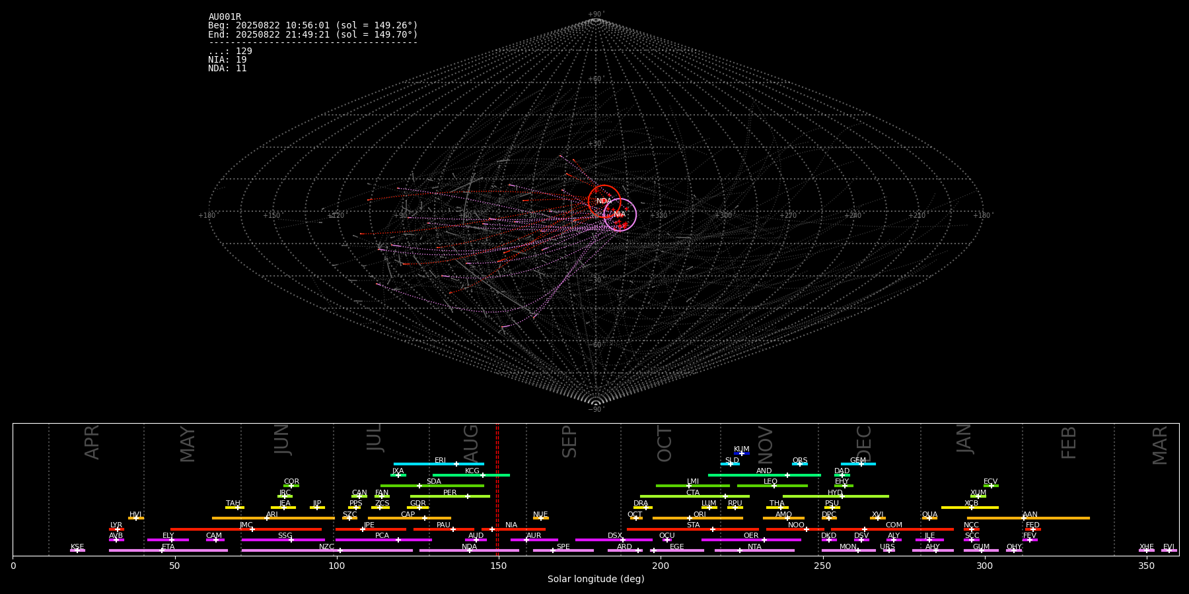1189x594 pixels.
Task: Click the Beg: 20250822 10:56:01 timestamp line
Action: [313, 26]
